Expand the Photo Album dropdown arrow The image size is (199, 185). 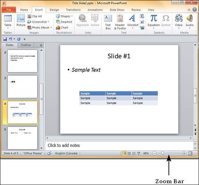point(51,27)
